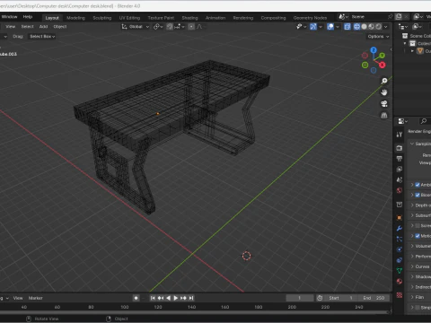
Task: Open the Object properties orange square tab
Action: (400, 218)
